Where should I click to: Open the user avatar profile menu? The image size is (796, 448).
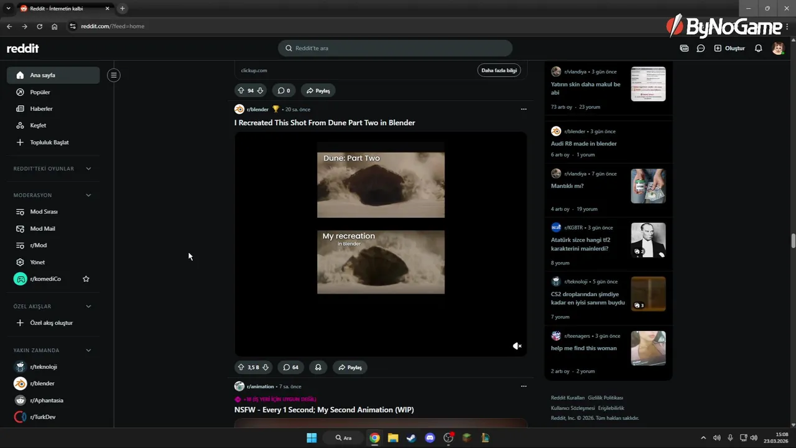[778, 48]
